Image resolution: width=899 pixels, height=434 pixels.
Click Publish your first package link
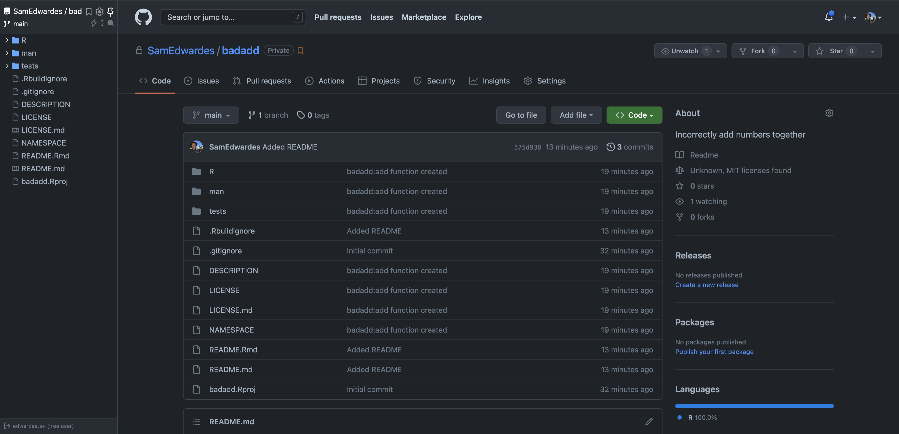(714, 352)
